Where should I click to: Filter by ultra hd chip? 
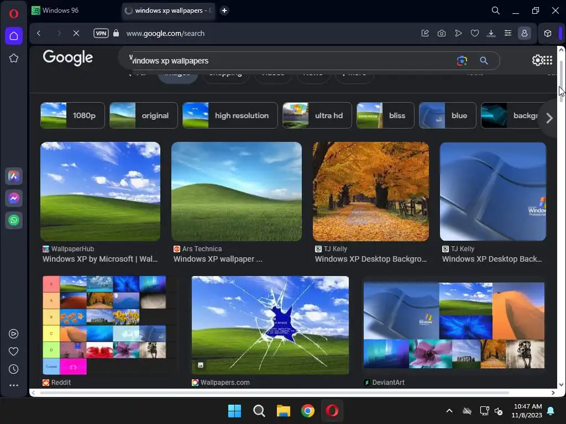[317, 115]
